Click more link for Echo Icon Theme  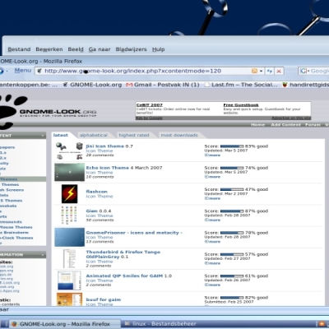point(212,177)
